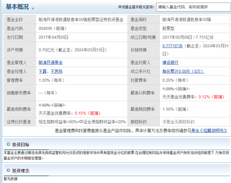Click the establishment value 2017年05月08日 / 7.731亿份
Image resolution: width=231 pixels, height=183 pixels.
[x=188, y=37]
